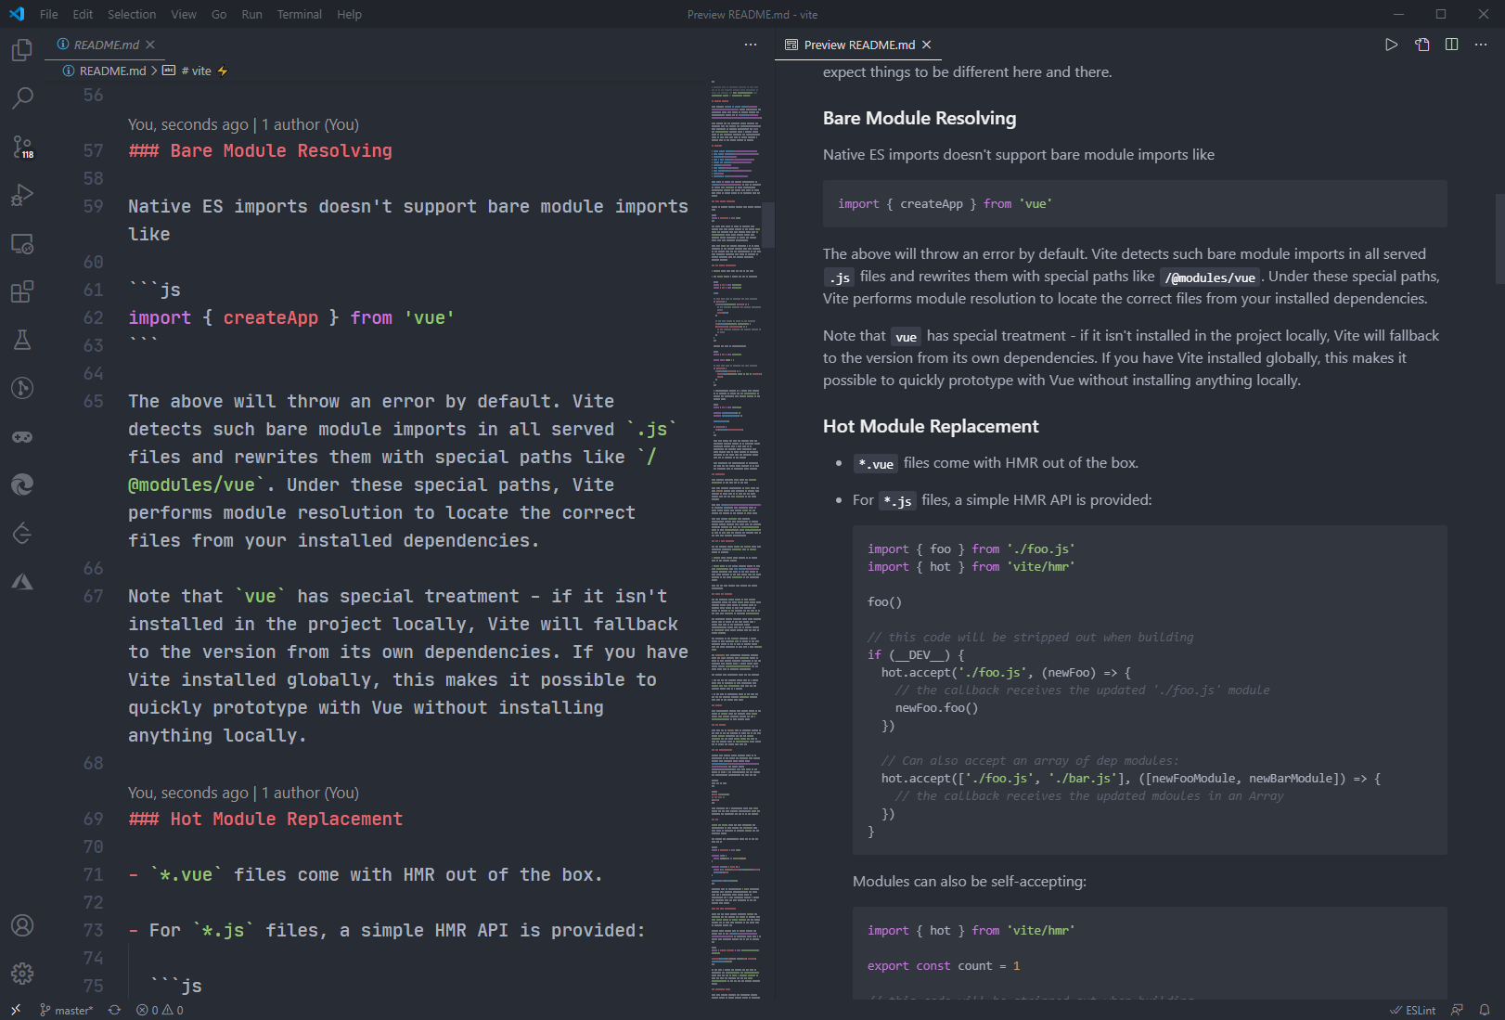1505x1020 pixels.
Task: Click the 'Hot Module Replacement' heading in preview
Action: pyautogui.click(x=931, y=426)
